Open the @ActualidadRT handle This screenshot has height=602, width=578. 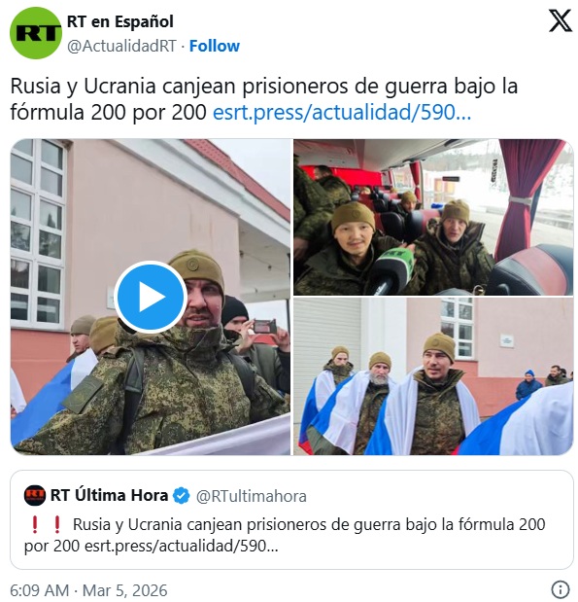pyautogui.click(x=121, y=46)
